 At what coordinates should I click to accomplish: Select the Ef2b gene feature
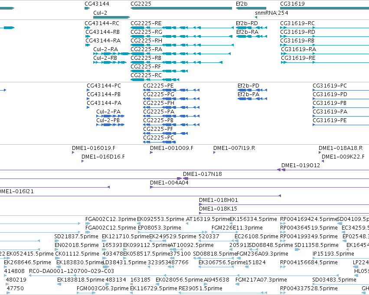[251, 8]
